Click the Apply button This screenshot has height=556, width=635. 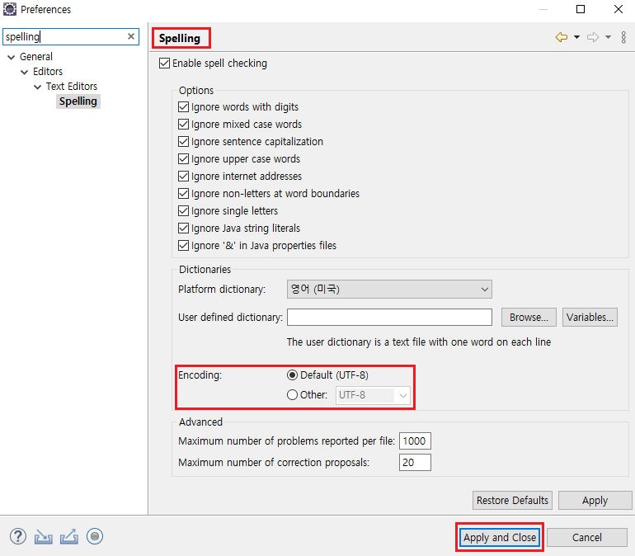click(x=595, y=501)
